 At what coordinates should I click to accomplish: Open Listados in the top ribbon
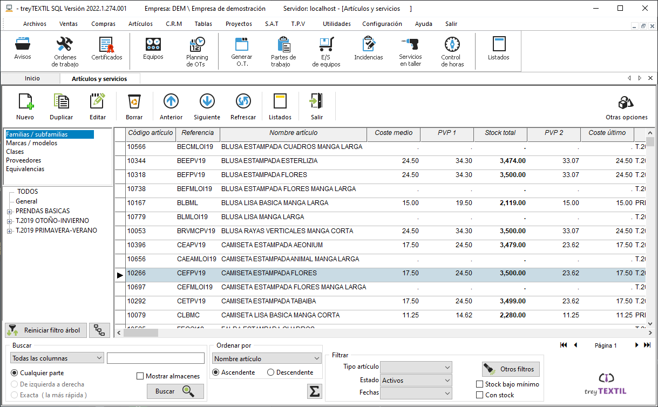[x=498, y=49]
